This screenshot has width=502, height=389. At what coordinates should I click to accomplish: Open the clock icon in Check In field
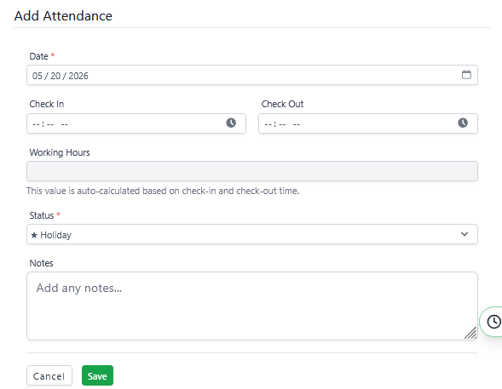(x=231, y=123)
